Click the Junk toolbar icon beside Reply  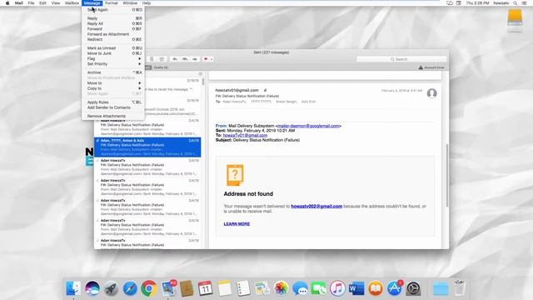pyautogui.click(x=162, y=59)
